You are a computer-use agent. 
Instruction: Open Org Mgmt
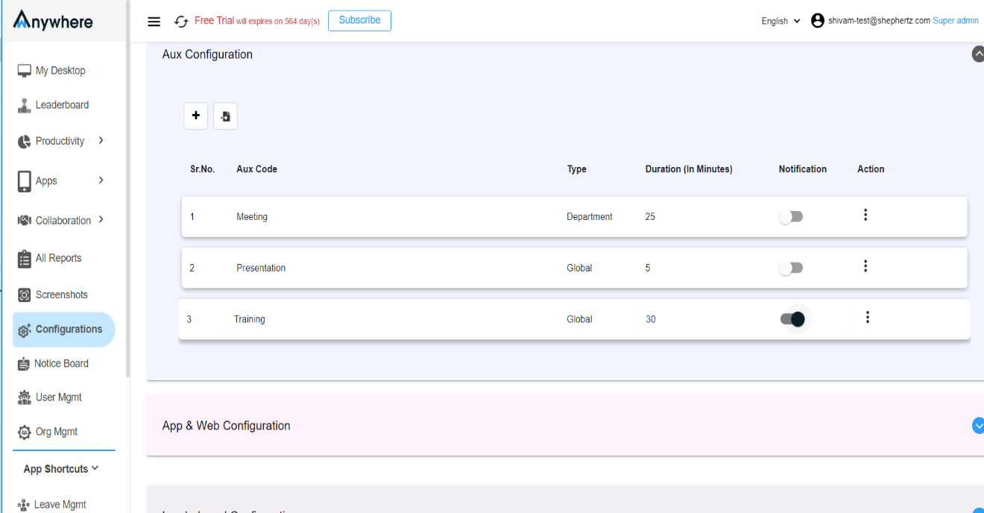[x=57, y=432]
